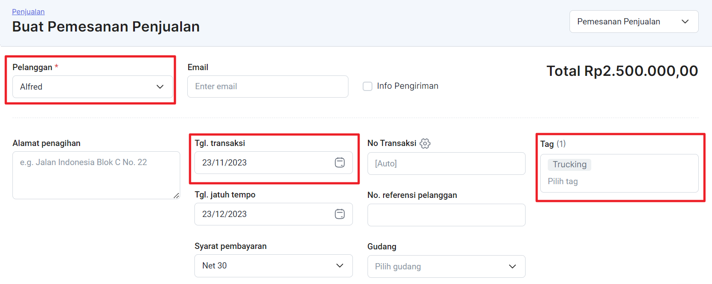Open the Pilih gudang warehouse dropdown
The image size is (712, 284).
point(446,267)
